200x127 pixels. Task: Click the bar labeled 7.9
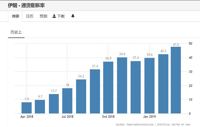pos(27,108)
